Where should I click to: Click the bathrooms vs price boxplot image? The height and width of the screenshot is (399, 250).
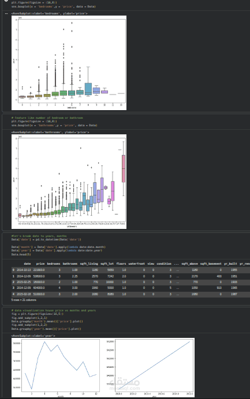[69, 182]
